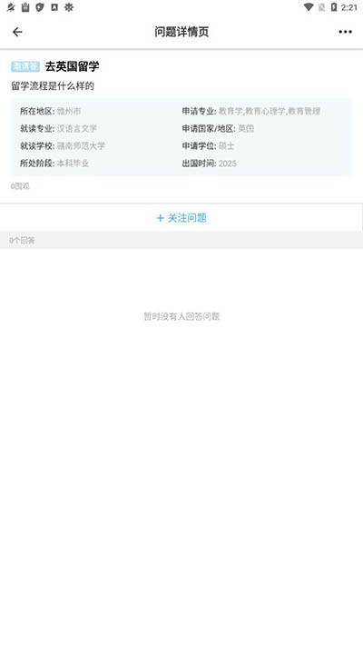Tap the 出国时间 2025 value

pyautogui.click(x=227, y=164)
